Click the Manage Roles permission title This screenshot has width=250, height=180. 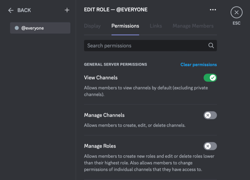[x=100, y=146]
